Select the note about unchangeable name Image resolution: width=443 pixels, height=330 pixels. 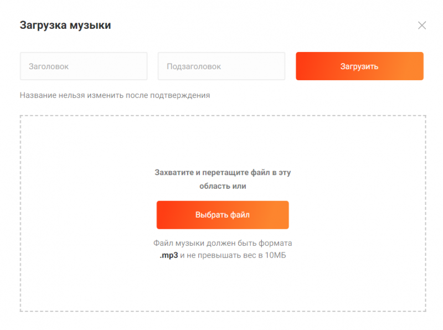tap(115, 95)
